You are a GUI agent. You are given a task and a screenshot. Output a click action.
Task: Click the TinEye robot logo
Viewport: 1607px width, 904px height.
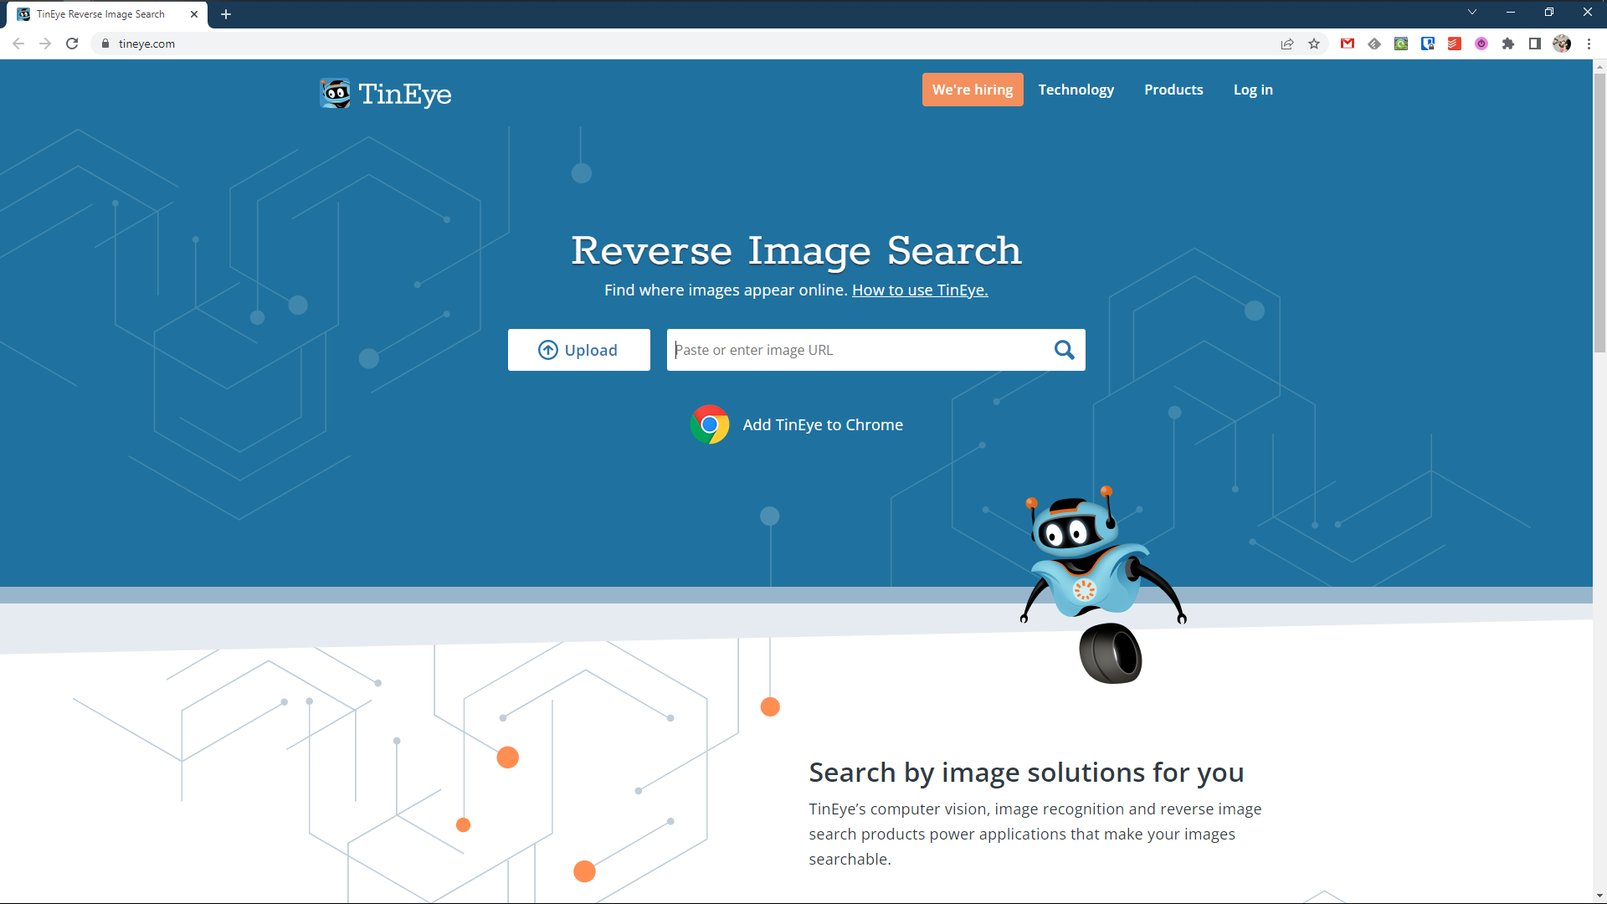pyautogui.click(x=336, y=93)
